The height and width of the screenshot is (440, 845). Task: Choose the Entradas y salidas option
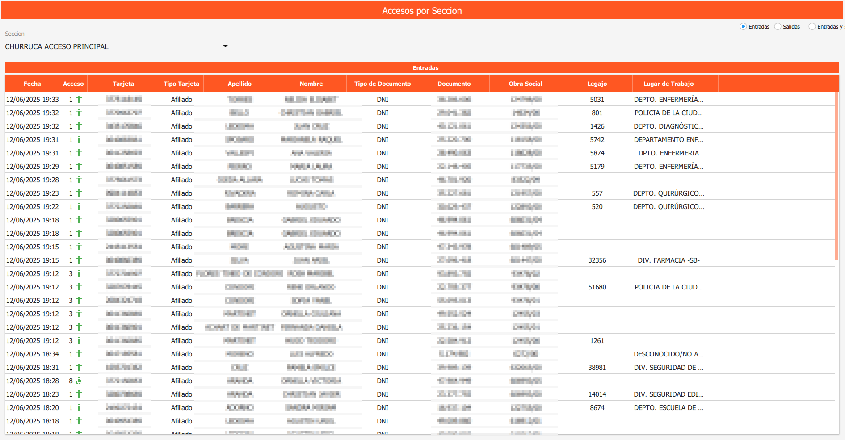812,26
